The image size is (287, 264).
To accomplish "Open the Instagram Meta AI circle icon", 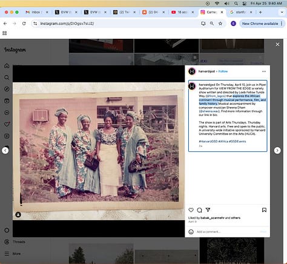I will tap(7, 230).
